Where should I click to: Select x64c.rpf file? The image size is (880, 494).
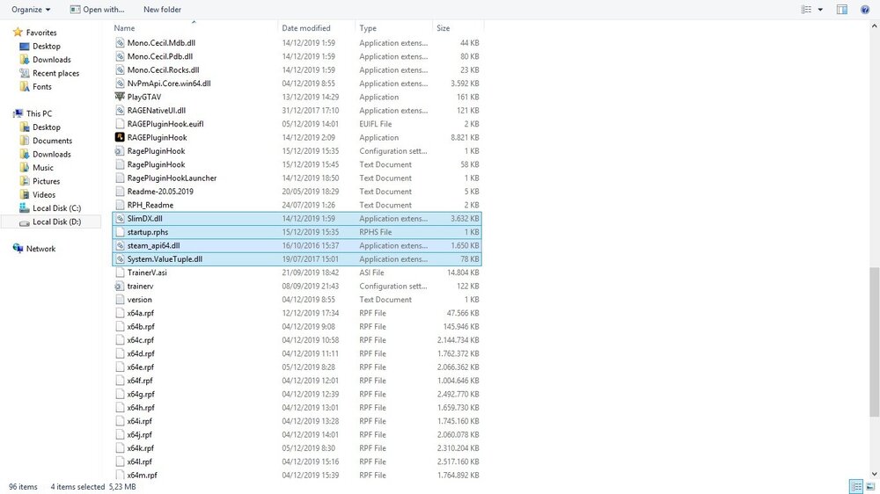tap(140, 340)
